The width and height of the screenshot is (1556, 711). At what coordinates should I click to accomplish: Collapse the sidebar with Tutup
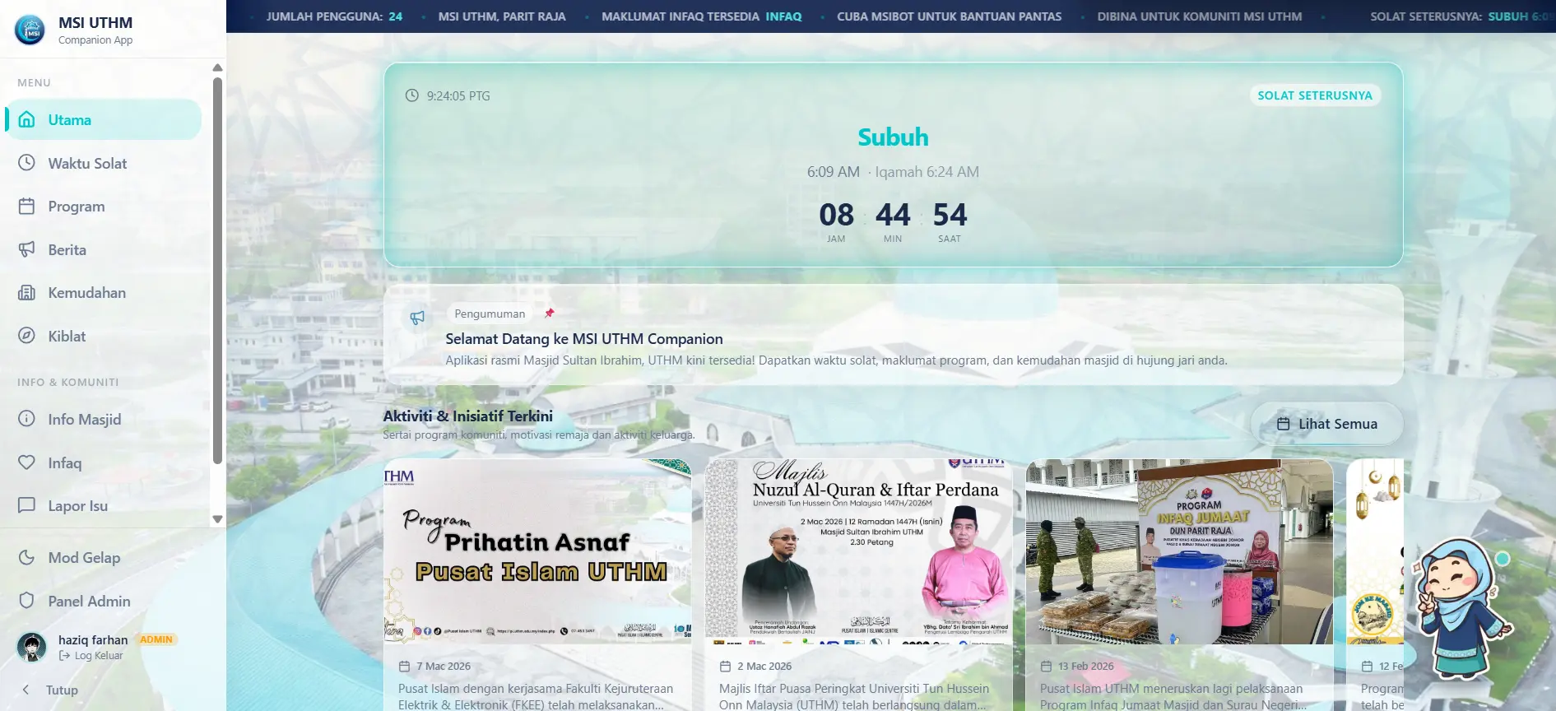click(51, 690)
